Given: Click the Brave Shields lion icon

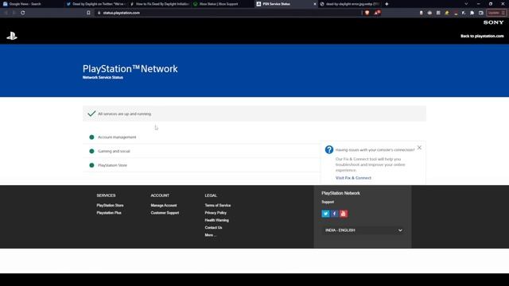Looking at the screenshot, I should pos(367,13).
